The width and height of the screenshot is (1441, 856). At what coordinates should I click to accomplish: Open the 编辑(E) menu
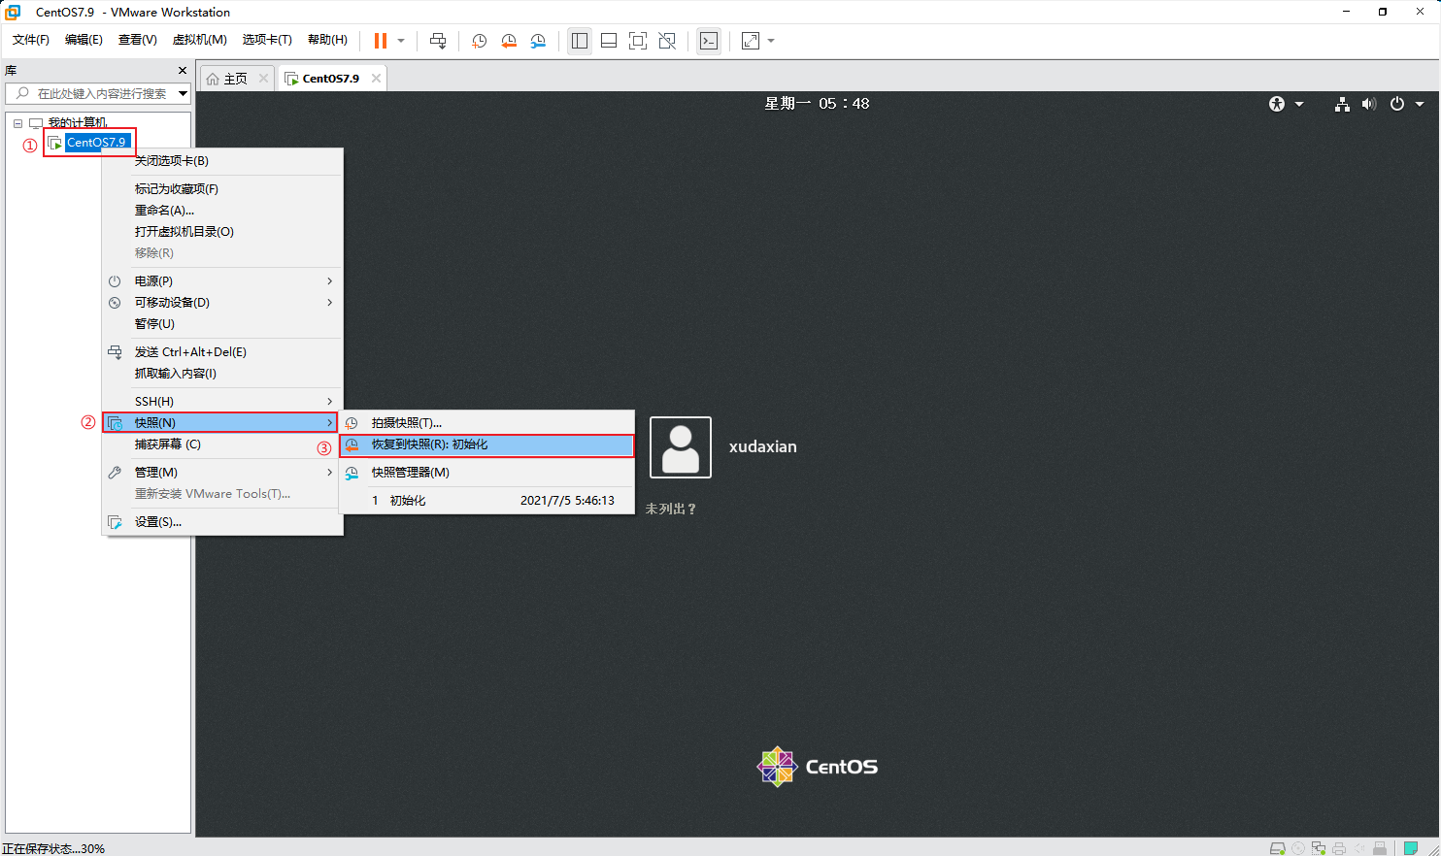coord(84,40)
